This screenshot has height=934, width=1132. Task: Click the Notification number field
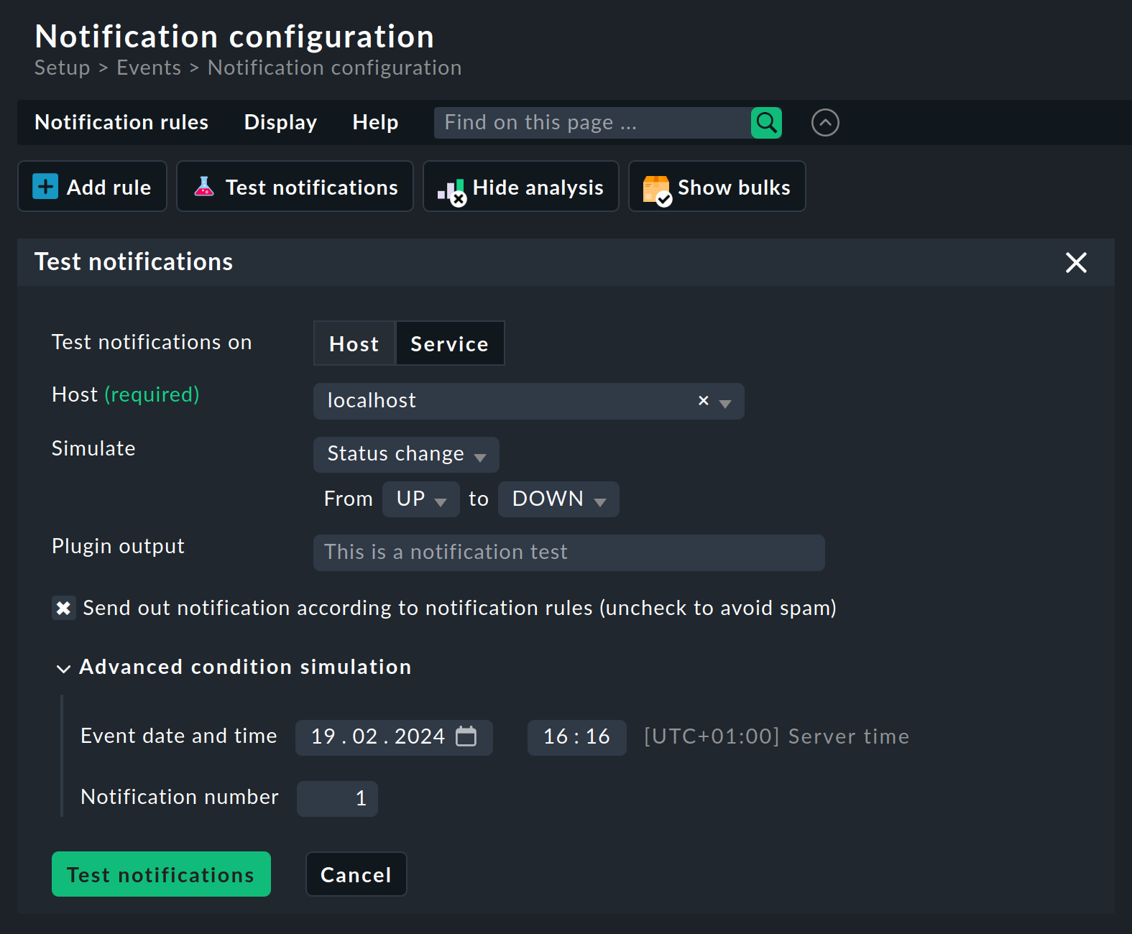pyautogui.click(x=337, y=799)
